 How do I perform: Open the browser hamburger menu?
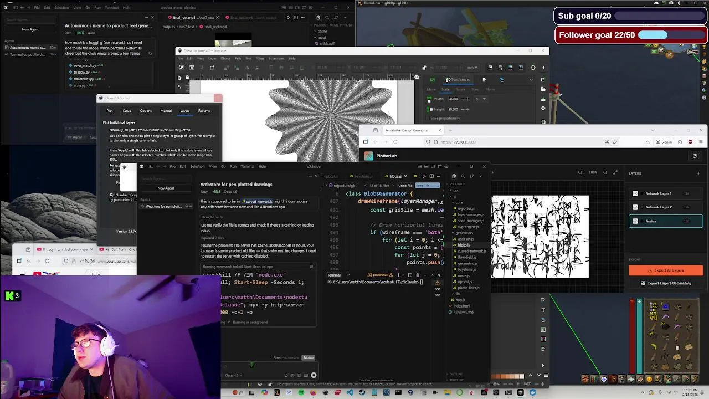pyautogui.click(x=701, y=142)
